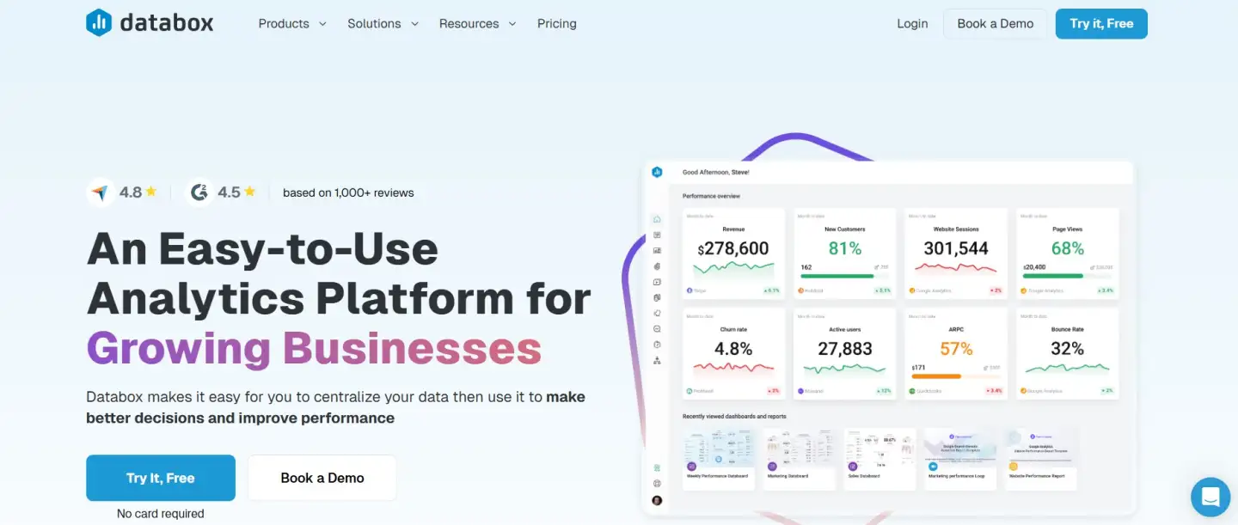The image size is (1238, 525).
Task: Open Website Performance Report thumbnail
Action: pos(1041,459)
